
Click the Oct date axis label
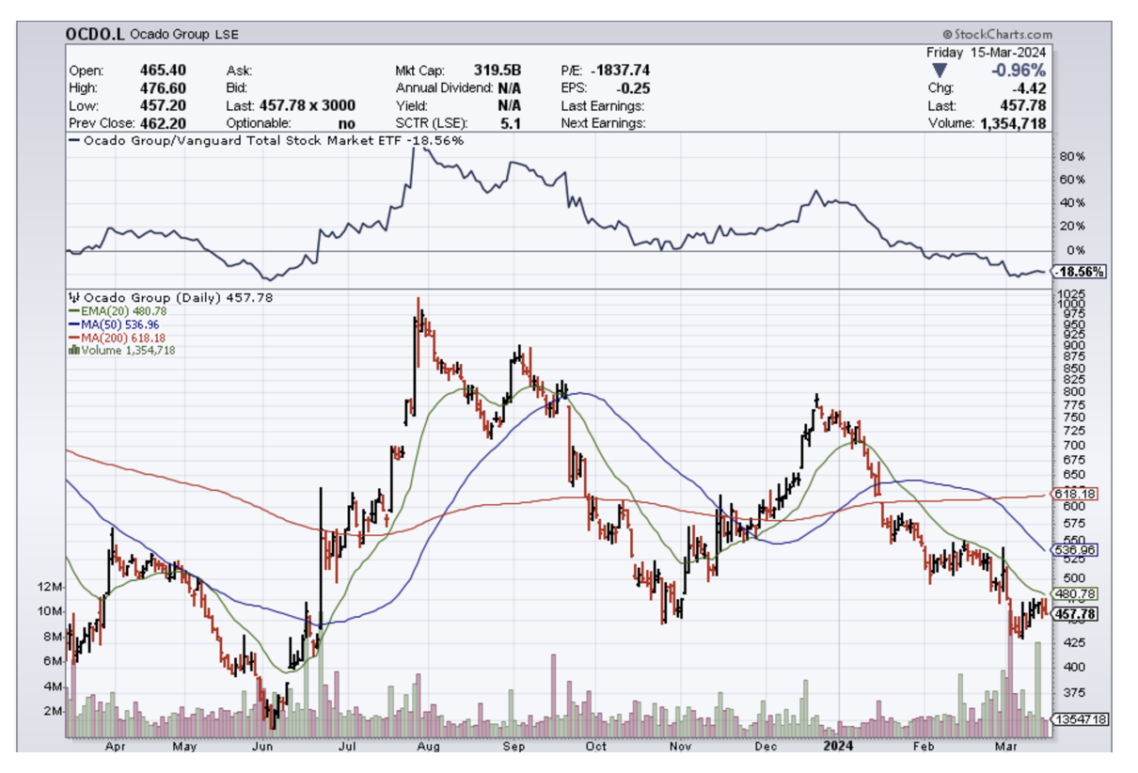click(594, 746)
